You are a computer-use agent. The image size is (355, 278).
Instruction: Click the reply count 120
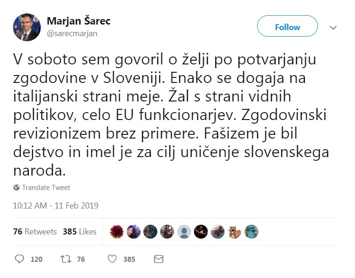[36, 259]
